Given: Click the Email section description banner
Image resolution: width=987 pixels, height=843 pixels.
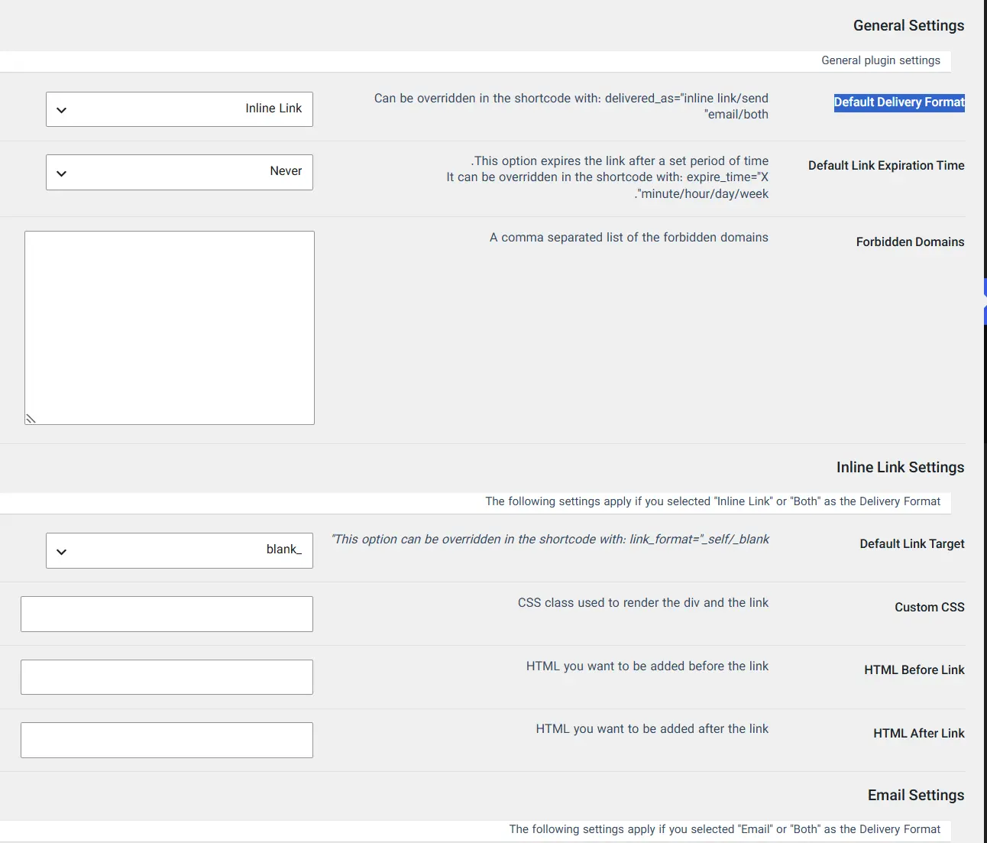Looking at the screenshot, I should 475,830.
